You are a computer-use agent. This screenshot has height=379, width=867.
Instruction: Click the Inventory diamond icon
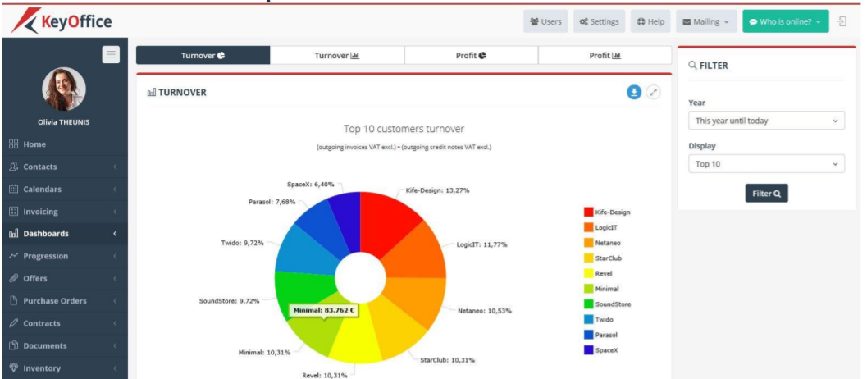point(15,368)
